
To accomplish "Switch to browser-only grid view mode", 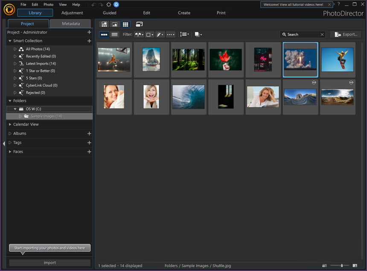I will tap(125, 24).
